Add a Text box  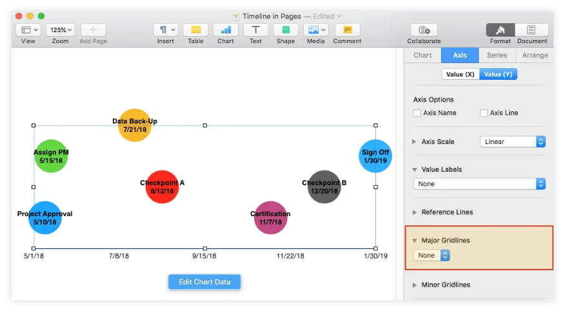point(256,30)
